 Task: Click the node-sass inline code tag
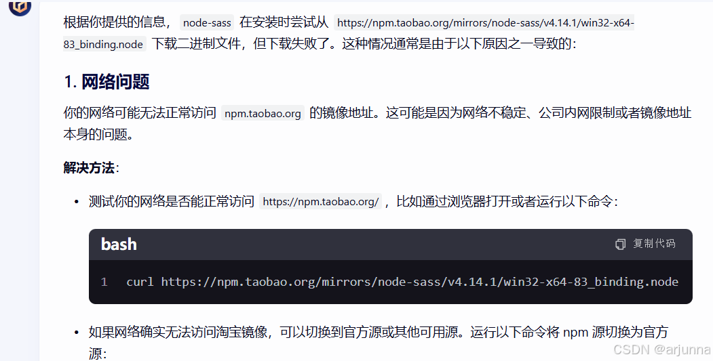[x=207, y=22]
